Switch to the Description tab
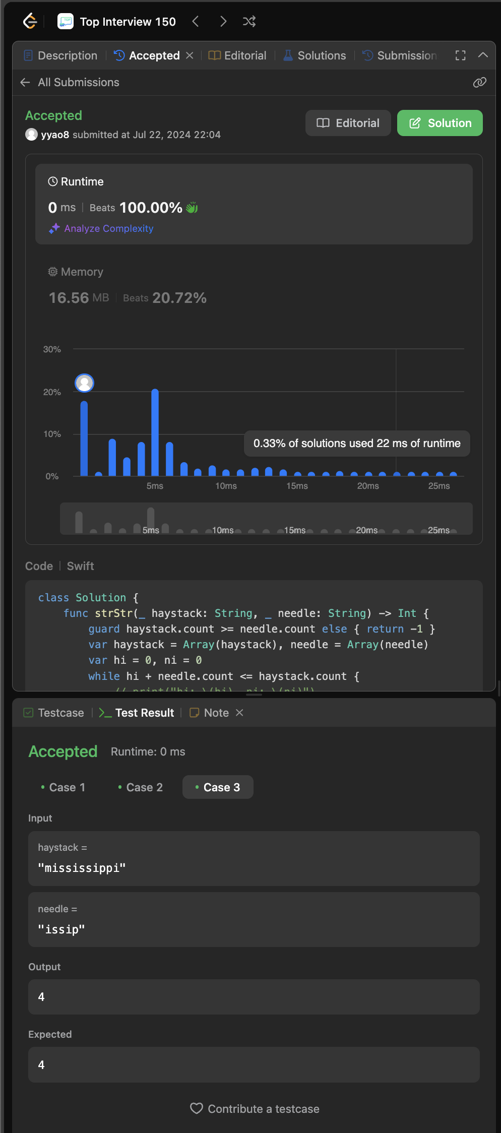The image size is (501, 1133). [60, 55]
